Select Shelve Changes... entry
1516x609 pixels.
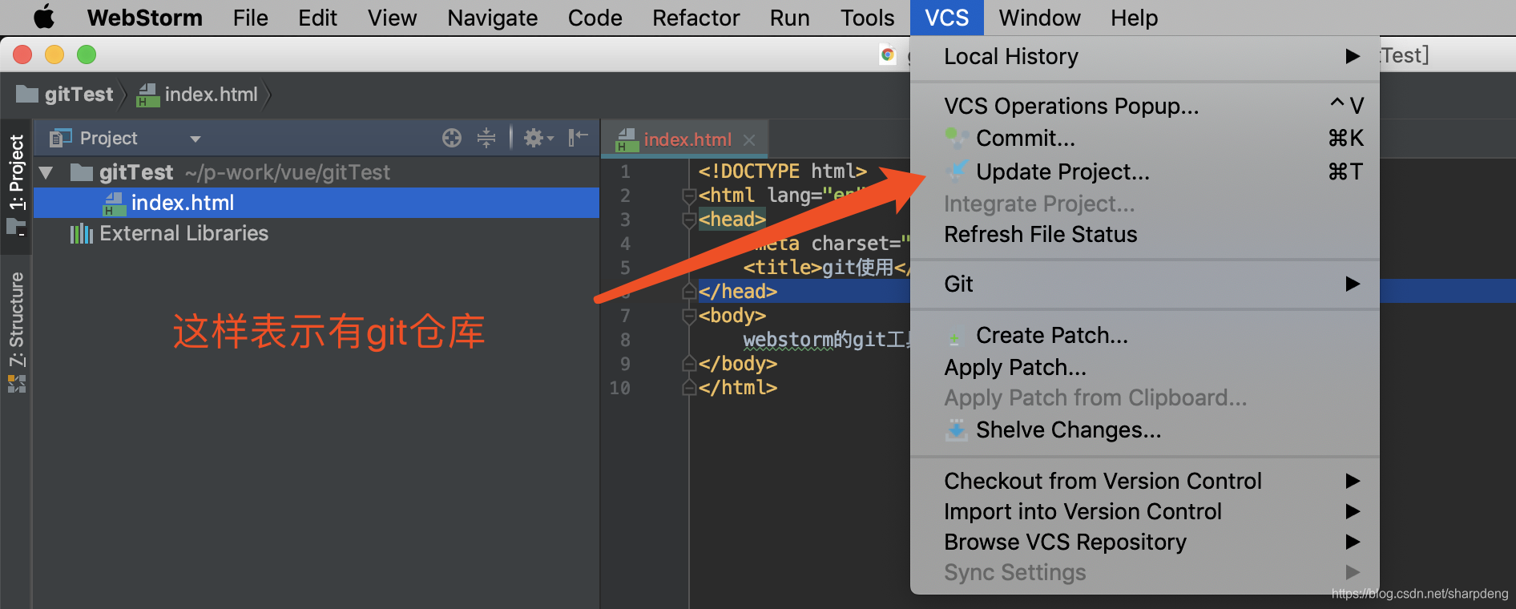(1145, 430)
